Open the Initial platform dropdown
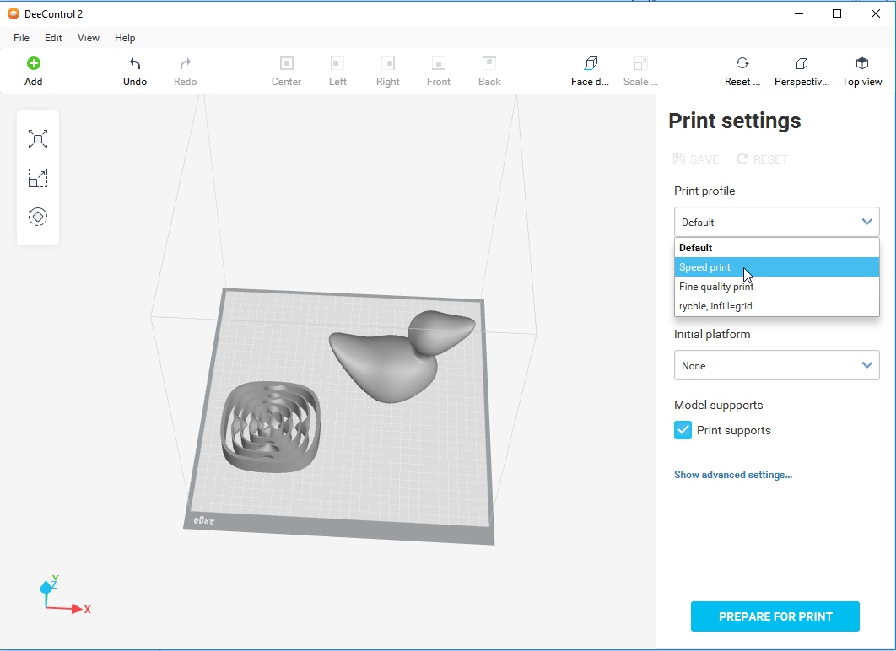Screen dimensions: 896x651 point(776,365)
